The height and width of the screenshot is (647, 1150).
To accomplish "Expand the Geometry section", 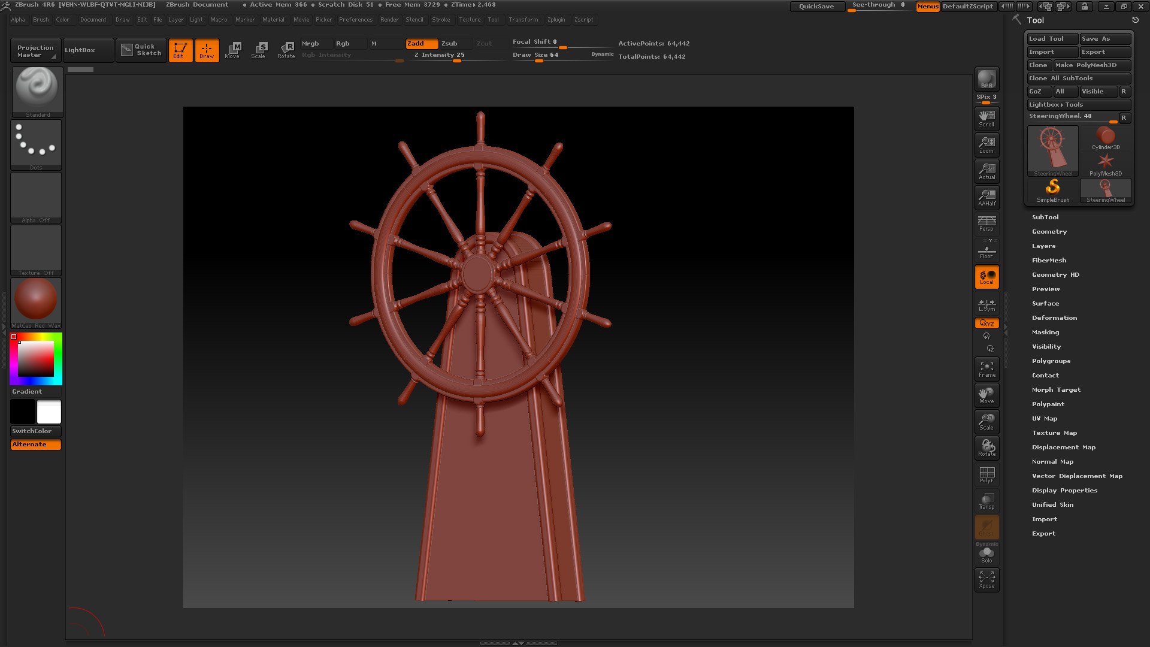I will (1049, 231).
